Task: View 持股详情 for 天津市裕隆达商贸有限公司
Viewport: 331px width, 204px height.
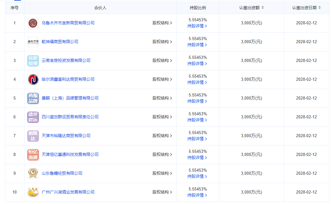Action: (197, 139)
